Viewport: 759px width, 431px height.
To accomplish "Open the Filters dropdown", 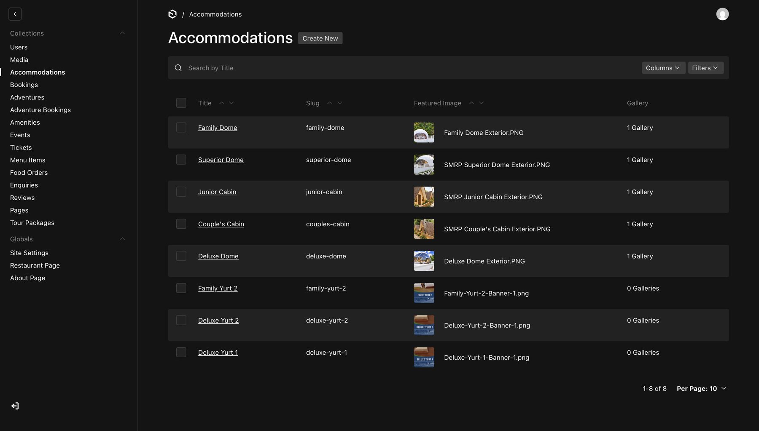I will click(705, 68).
